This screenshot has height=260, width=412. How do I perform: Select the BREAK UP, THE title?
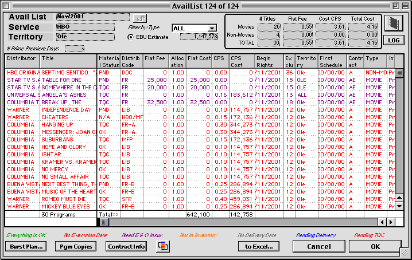point(61,102)
